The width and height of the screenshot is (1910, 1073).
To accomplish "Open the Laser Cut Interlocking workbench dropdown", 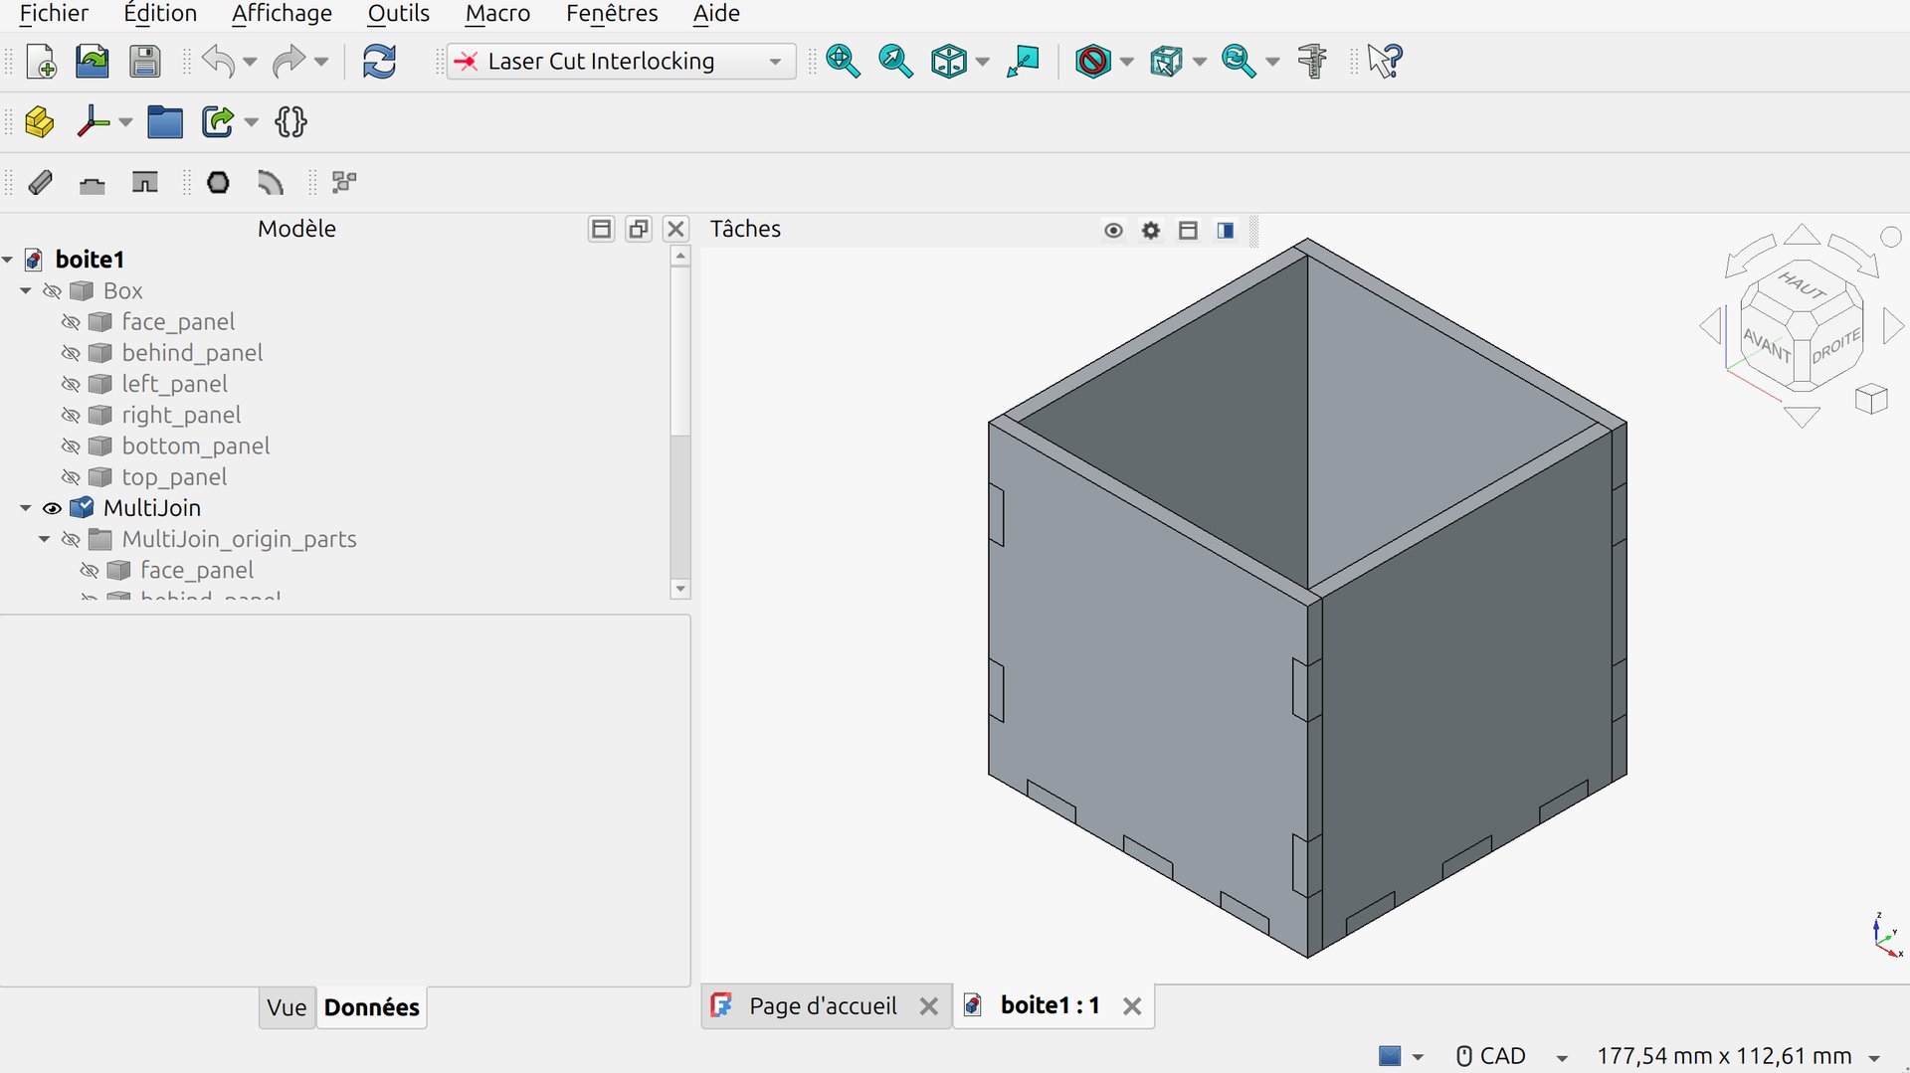I will (621, 62).
